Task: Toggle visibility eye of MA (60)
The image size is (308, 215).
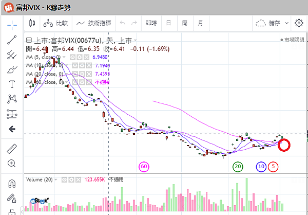Action: pyautogui.click(x=75, y=82)
